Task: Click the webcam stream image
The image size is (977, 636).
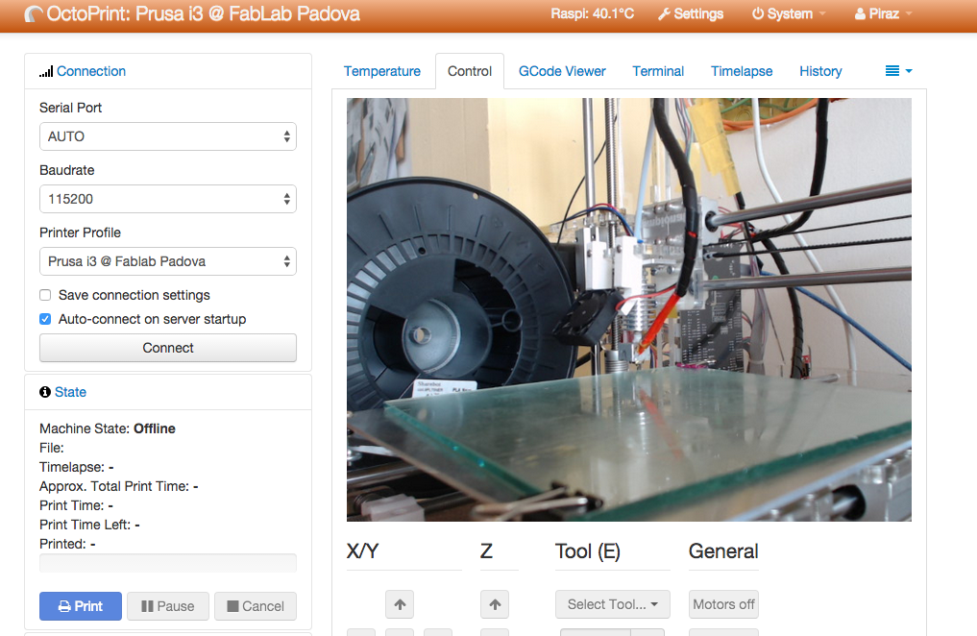Action: point(628,309)
